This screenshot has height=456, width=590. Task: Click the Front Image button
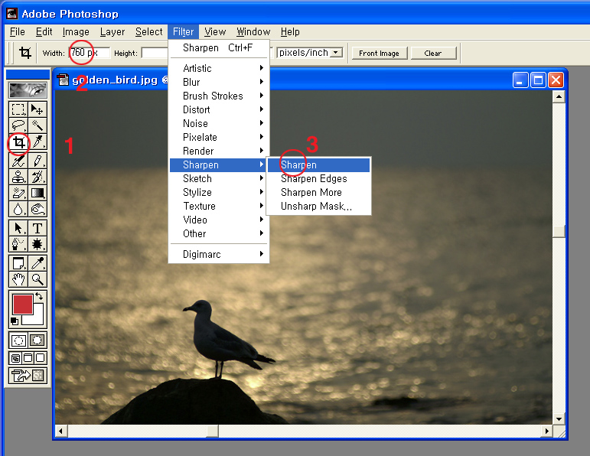pyautogui.click(x=379, y=53)
